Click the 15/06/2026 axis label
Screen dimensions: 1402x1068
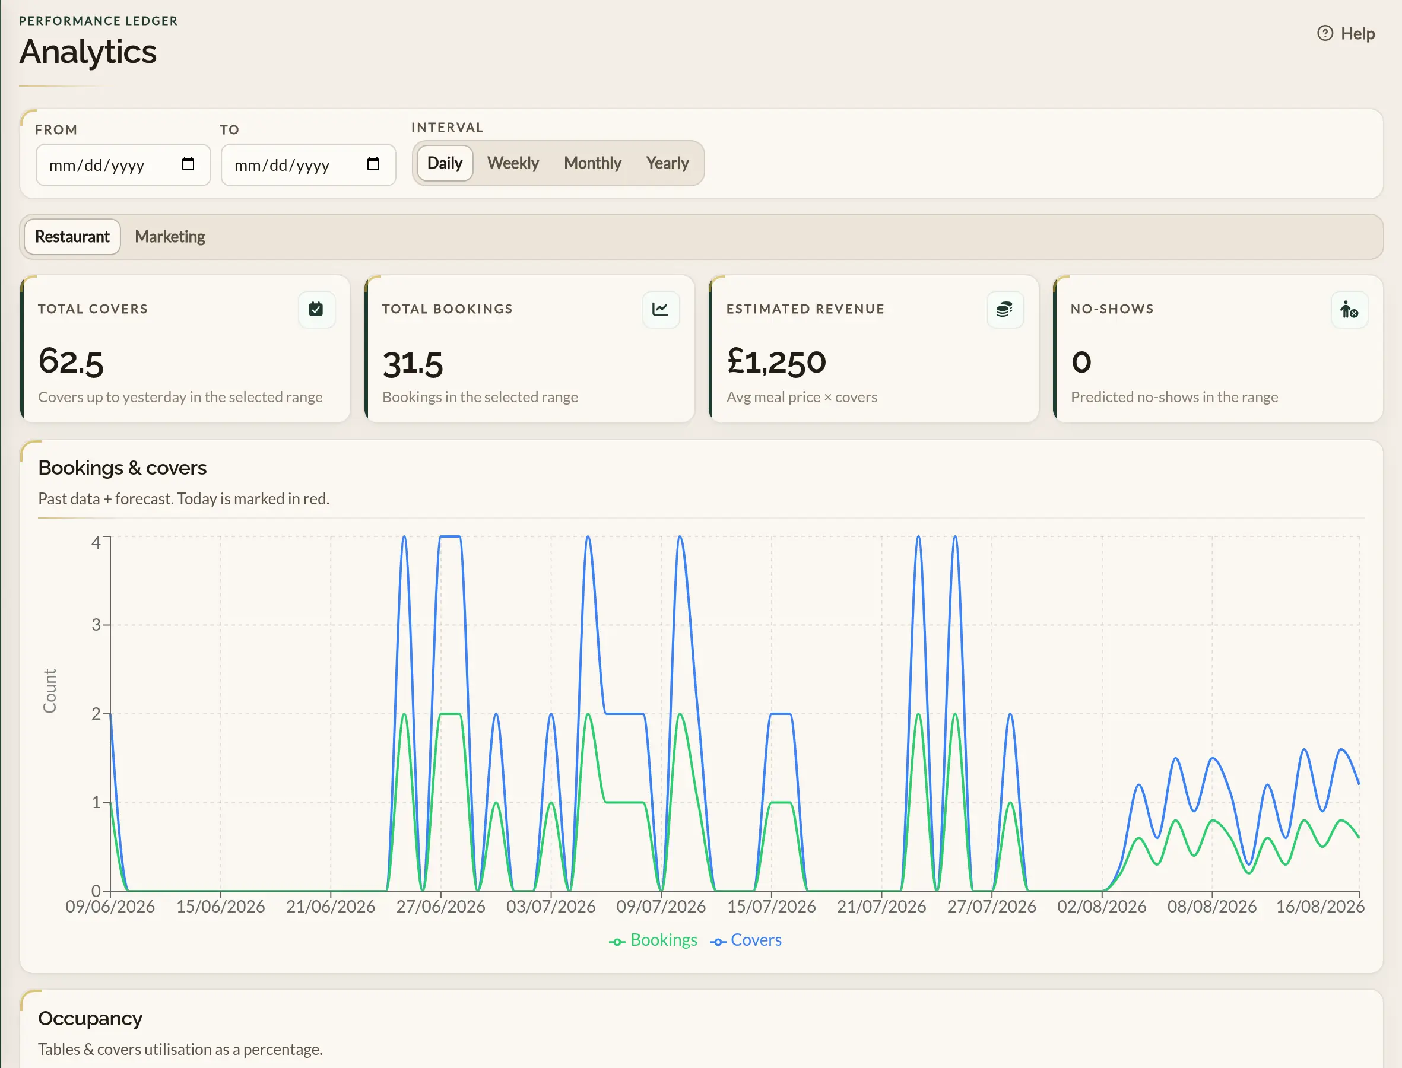pyautogui.click(x=220, y=907)
